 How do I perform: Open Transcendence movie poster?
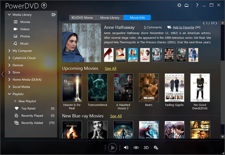click(97, 87)
